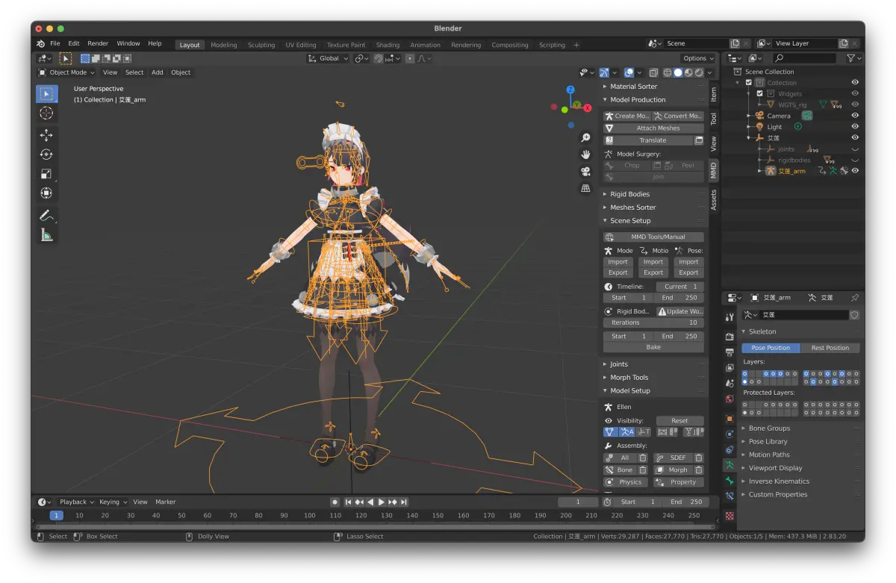
Task: Hide 艾莲_arm with its eye icon
Action: (855, 171)
